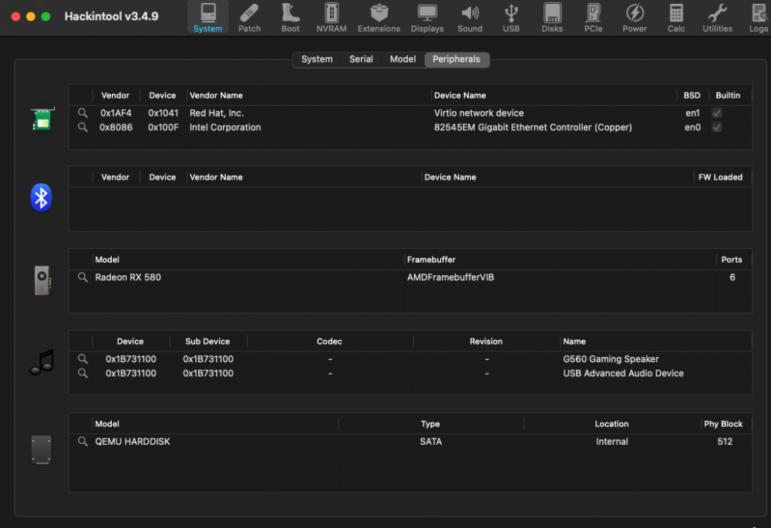Open the Calc toolbar section

(676, 18)
